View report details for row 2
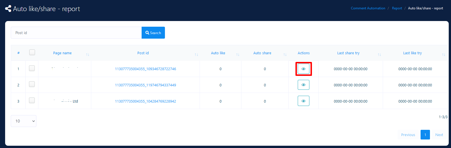The height and width of the screenshot is (148, 451). point(303,85)
